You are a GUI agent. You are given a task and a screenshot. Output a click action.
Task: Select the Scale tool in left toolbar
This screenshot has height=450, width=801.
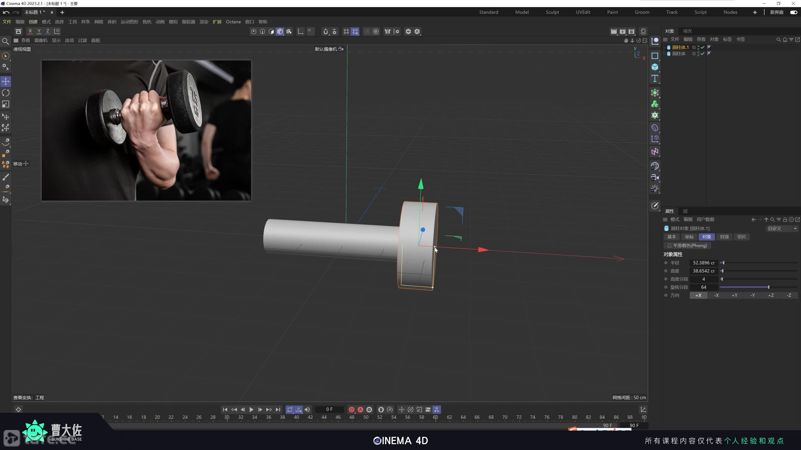pyautogui.click(x=6, y=104)
